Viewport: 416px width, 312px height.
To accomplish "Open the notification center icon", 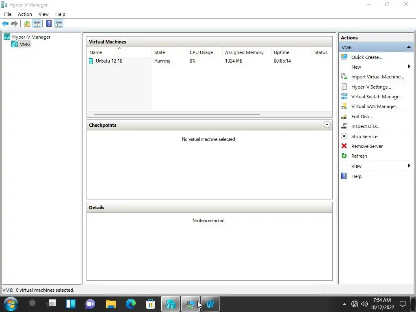I will [x=403, y=304].
